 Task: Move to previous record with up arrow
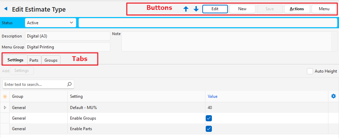[x=186, y=9]
